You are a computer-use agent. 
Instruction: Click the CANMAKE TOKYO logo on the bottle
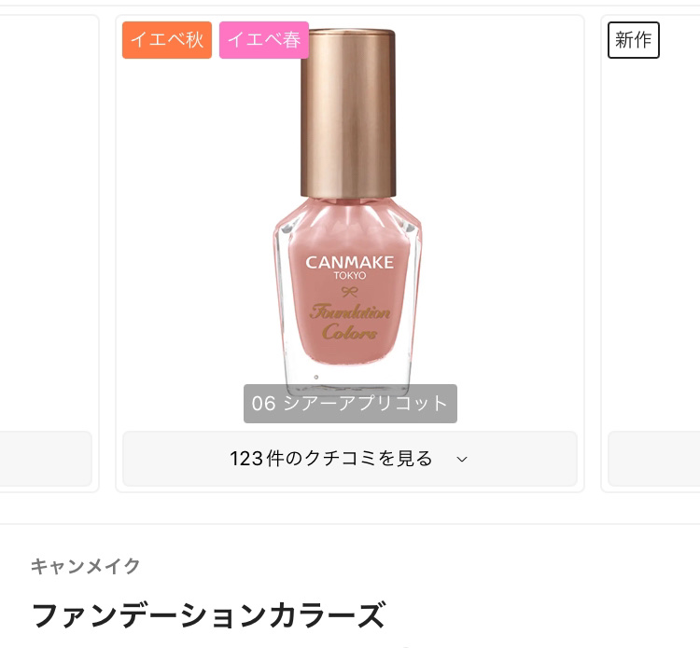(350, 267)
